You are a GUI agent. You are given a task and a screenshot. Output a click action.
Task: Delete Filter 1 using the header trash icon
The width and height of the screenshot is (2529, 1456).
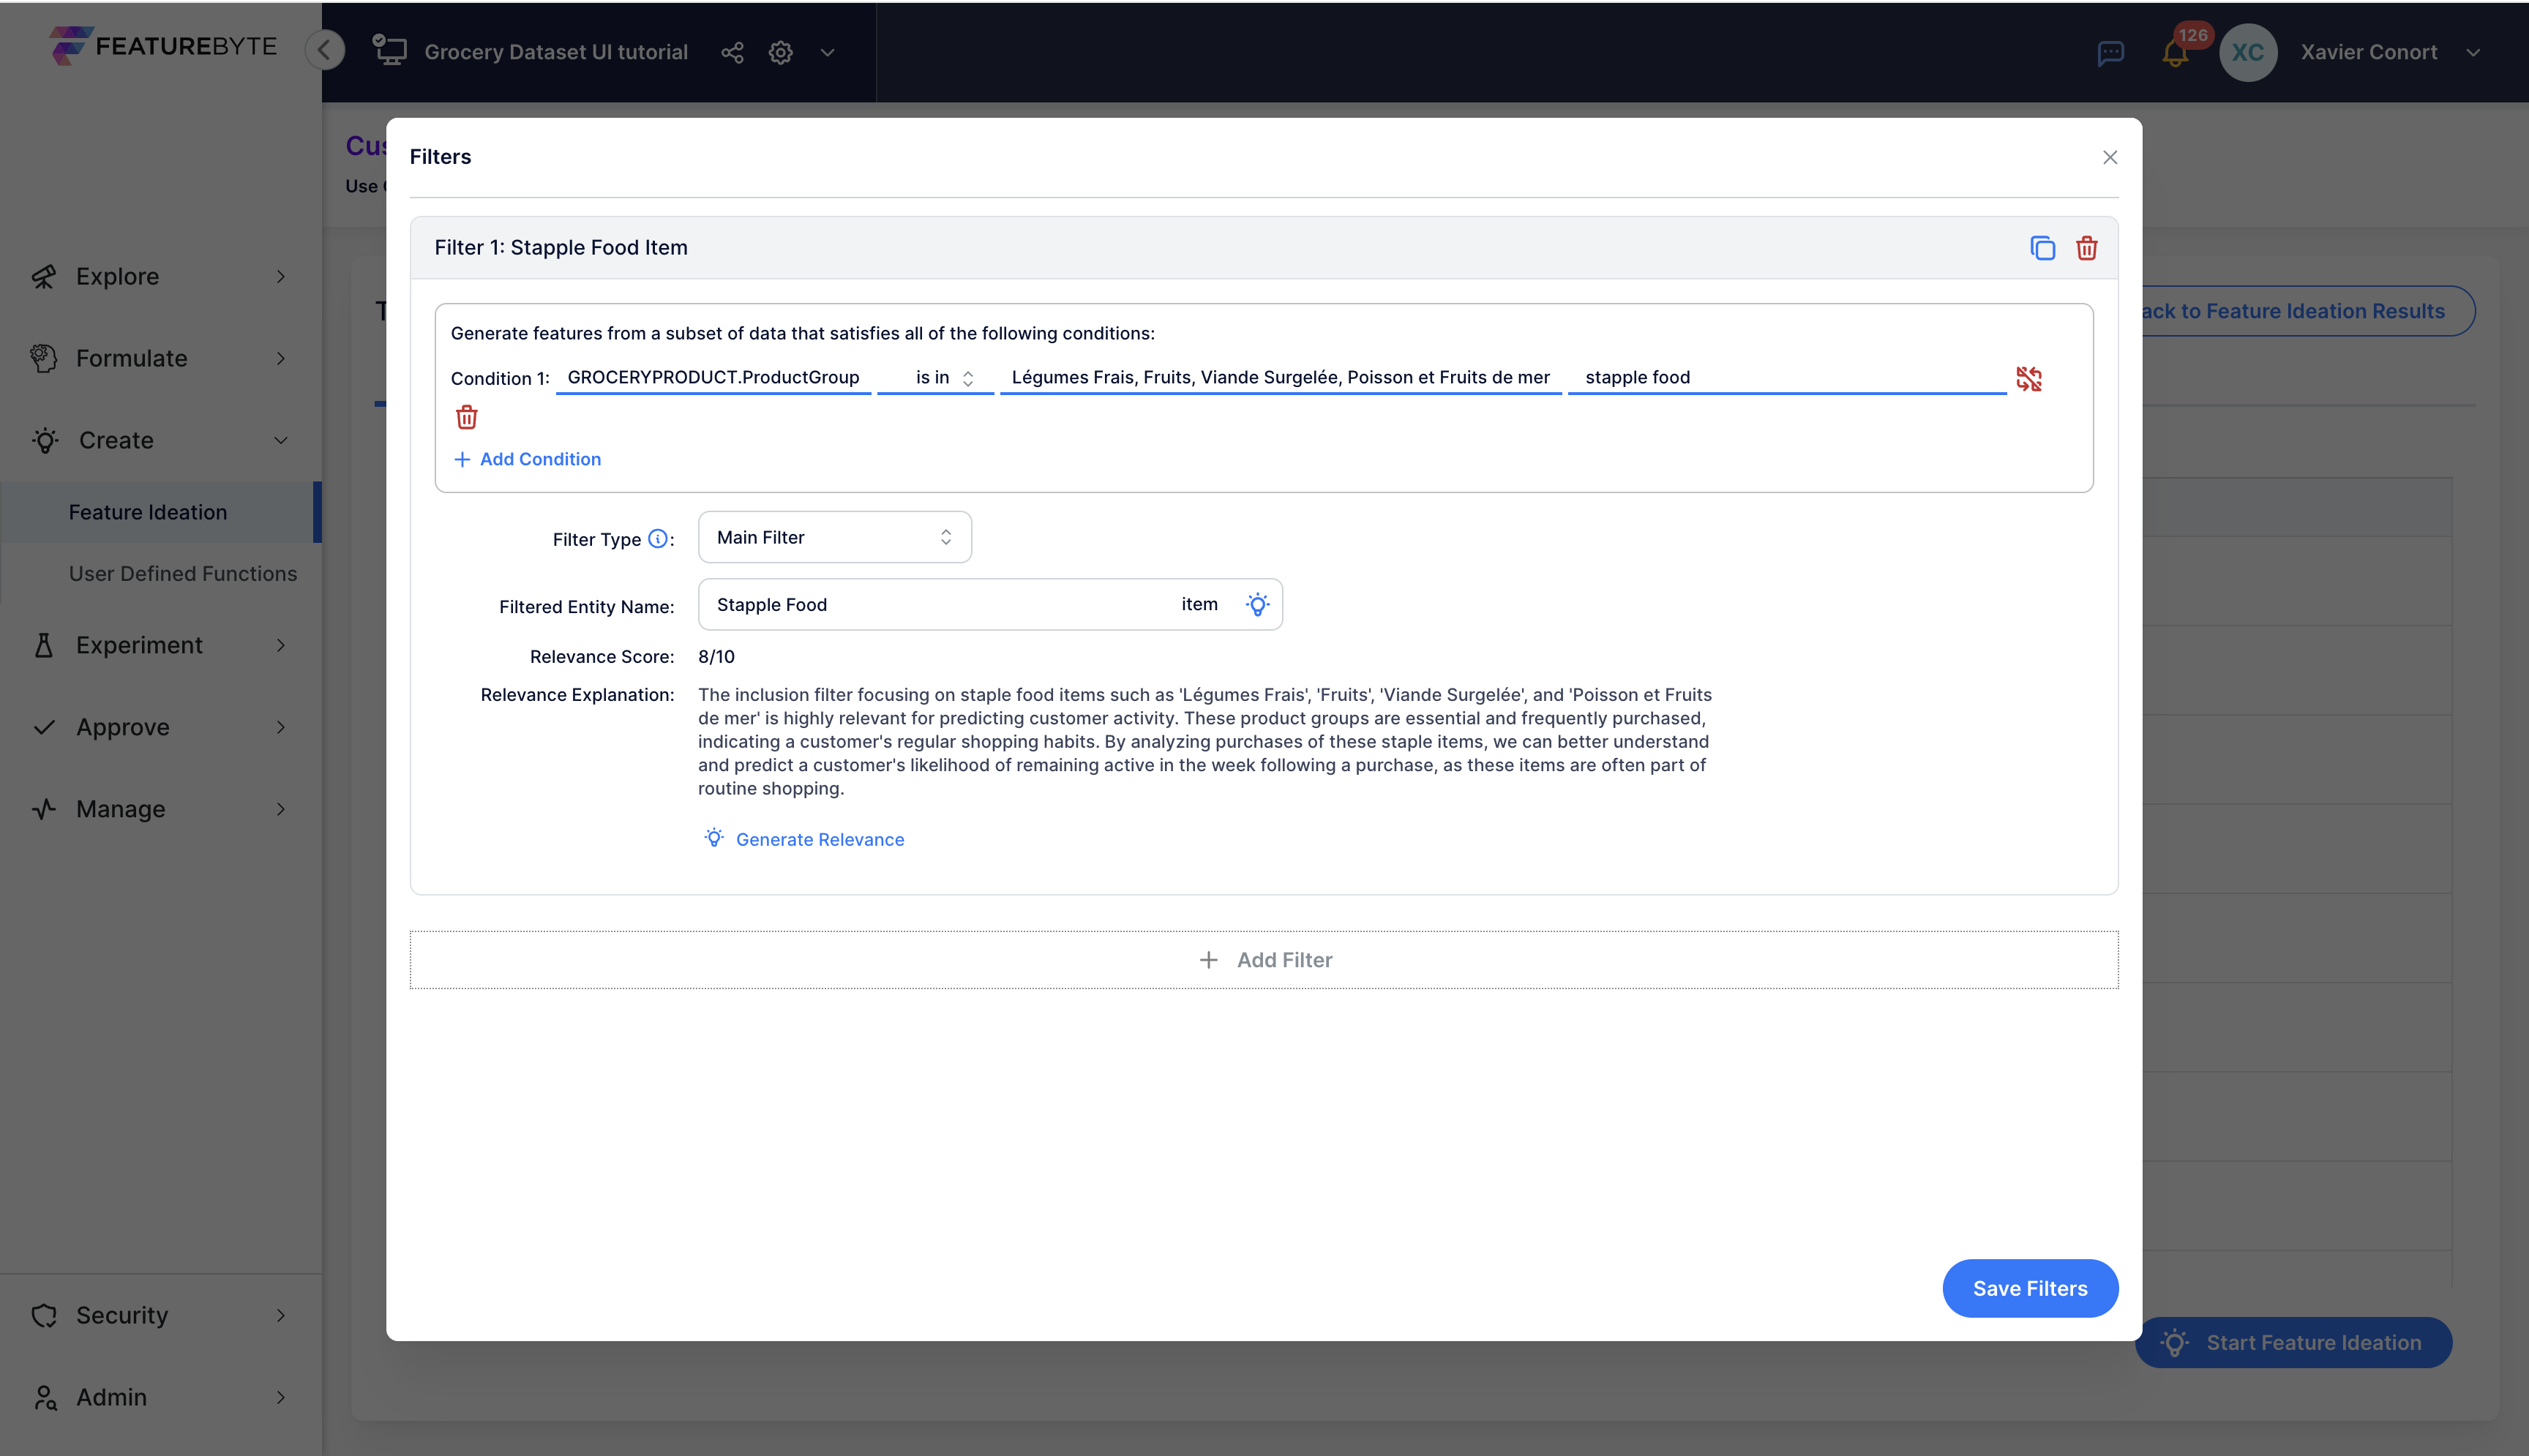(x=2086, y=248)
